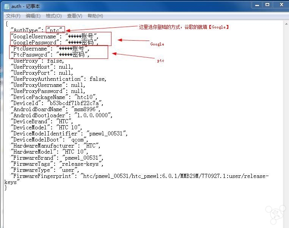This screenshot has height=228, width=289.
Task: Click the "AndroidBoardName" msm8996 line
Action: coord(55,109)
